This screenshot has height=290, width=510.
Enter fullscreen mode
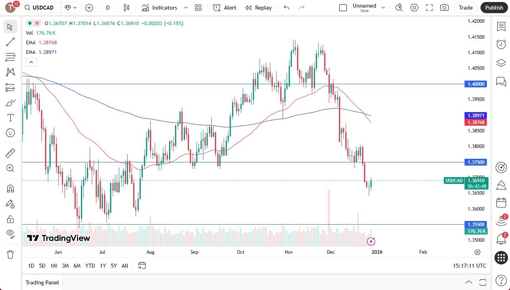click(x=429, y=8)
